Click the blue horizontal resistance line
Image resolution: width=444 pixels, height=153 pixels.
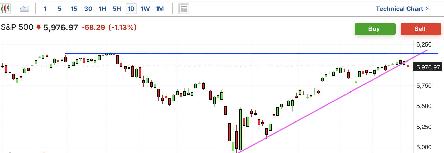pos(252,53)
